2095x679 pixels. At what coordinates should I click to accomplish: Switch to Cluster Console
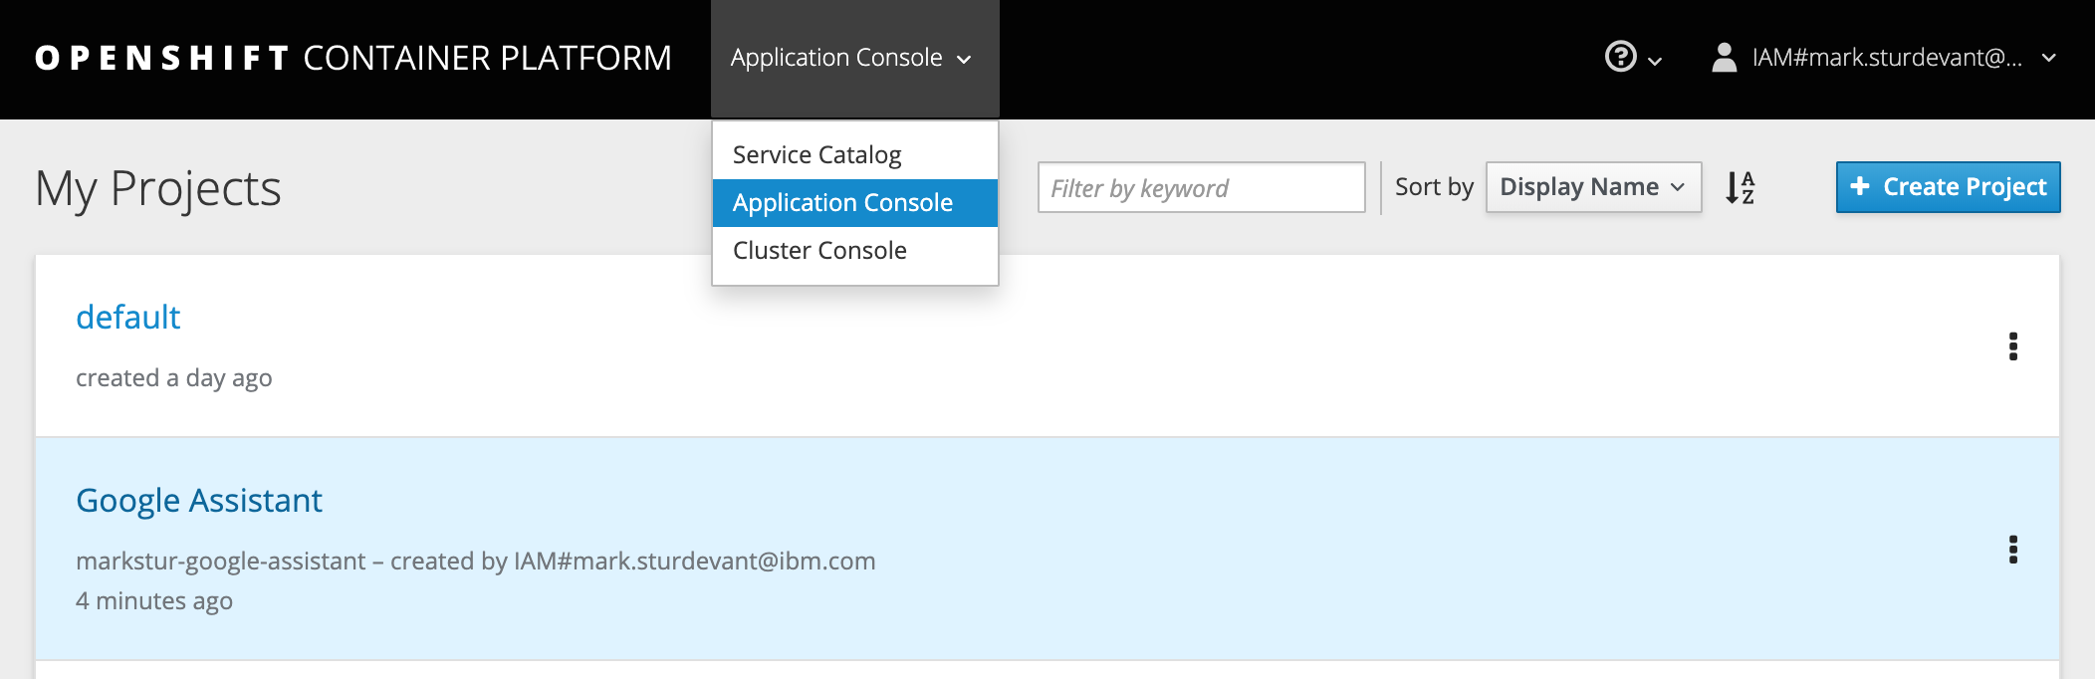coord(855,251)
